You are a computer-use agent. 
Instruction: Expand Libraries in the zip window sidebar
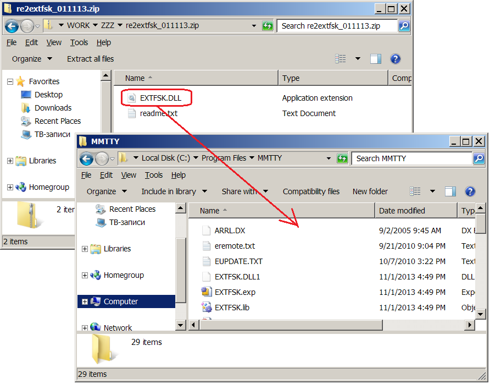coord(10,161)
